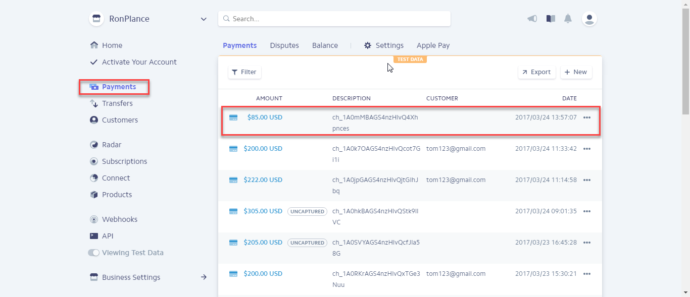The image size is (690, 297).
Task: Toggle the Viewing Test Data switch
Action: coord(94,253)
